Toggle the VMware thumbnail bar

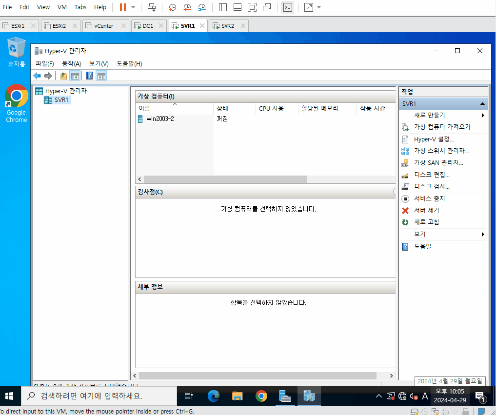237,7
